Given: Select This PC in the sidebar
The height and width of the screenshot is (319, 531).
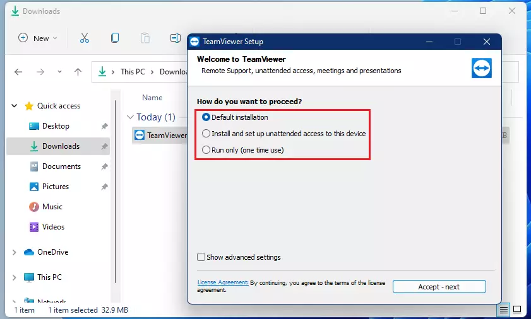Looking at the screenshot, I should [x=49, y=277].
